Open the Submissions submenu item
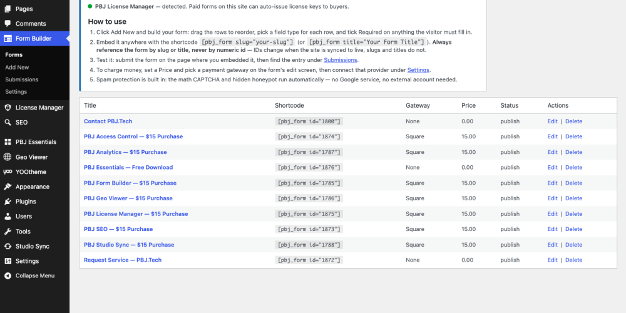The image size is (626, 313). point(22,80)
